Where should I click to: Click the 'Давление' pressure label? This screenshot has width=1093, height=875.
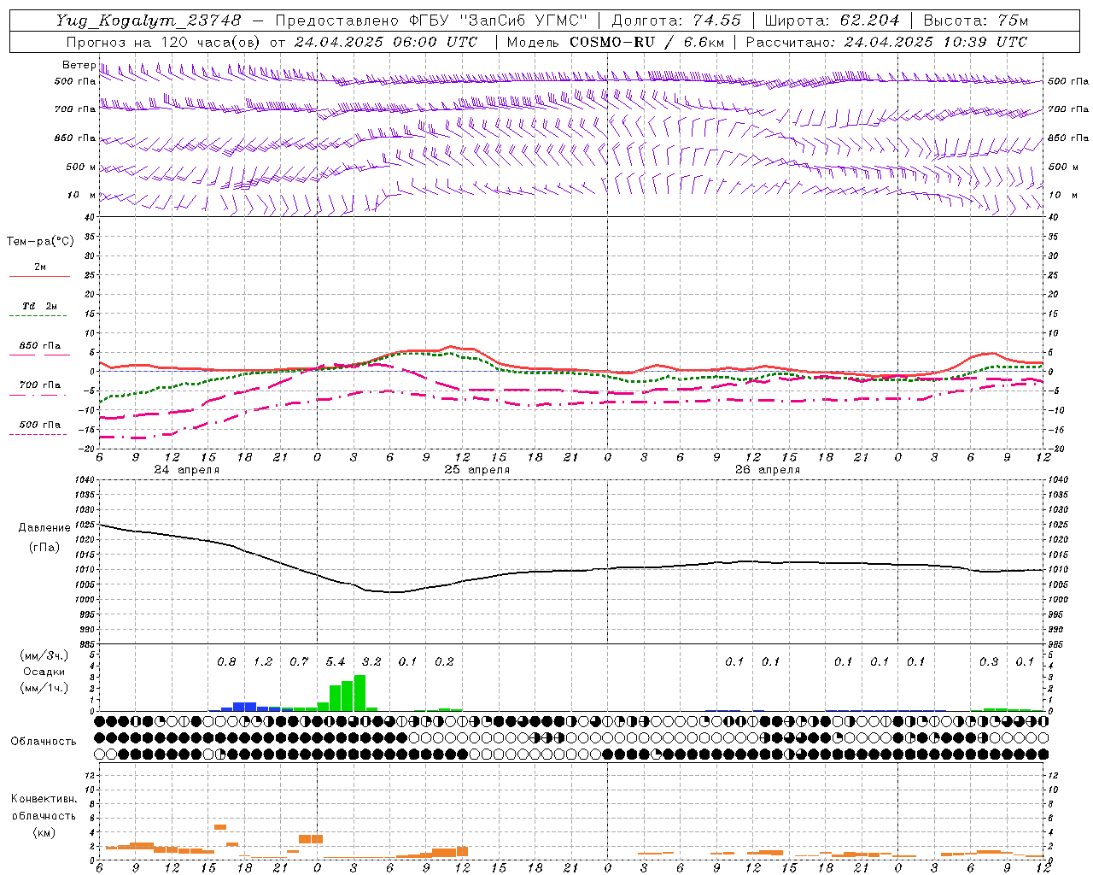coord(43,528)
